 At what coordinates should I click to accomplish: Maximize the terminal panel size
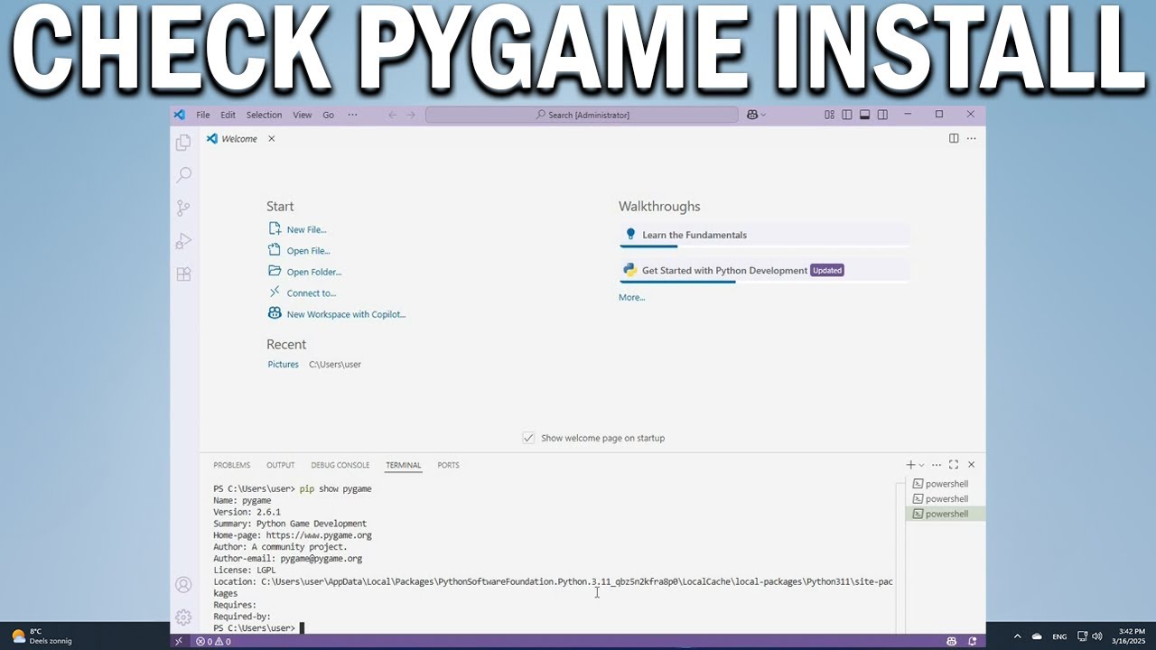click(954, 464)
